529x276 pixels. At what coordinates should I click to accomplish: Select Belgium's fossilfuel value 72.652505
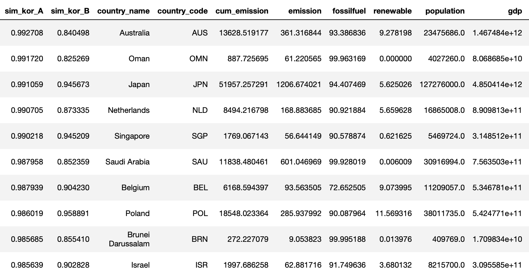click(x=347, y=188)
